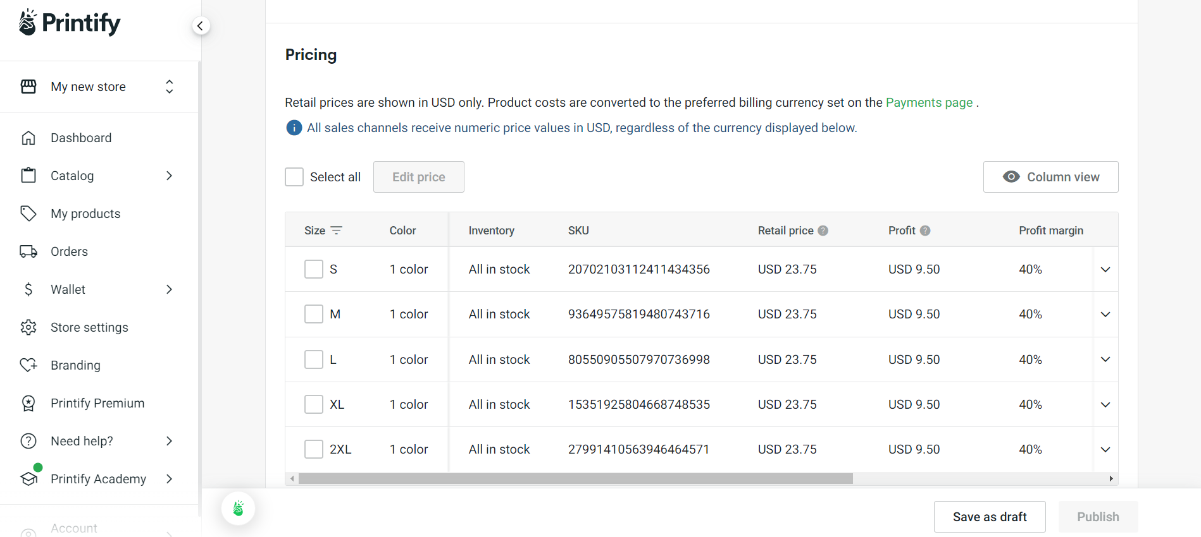Click the Printify Academy graduation cap icon
The width and height of the screenshot is (1201, 537).
pyautogui.click(x=28, y=479)
